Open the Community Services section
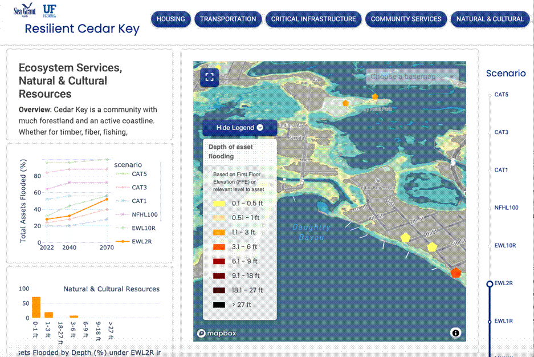The height and width of the screenshot is (357, 534). coord(406,19)
